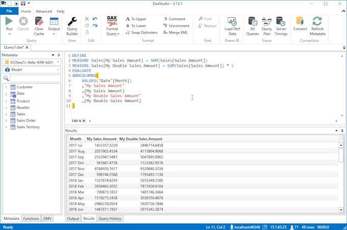This screenshot has height=230, width=347.
Task: Paste from clipboard icon
Action: click(x=87, y=33)
